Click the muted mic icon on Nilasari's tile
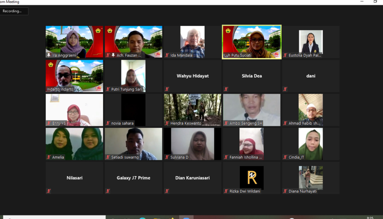The height and width of the screenshot is (219, 383). pyautogui.click(x=49, y=191)
